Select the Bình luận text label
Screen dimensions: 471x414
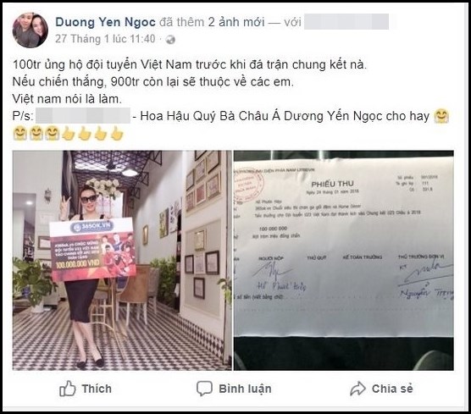tap(245, 389)
